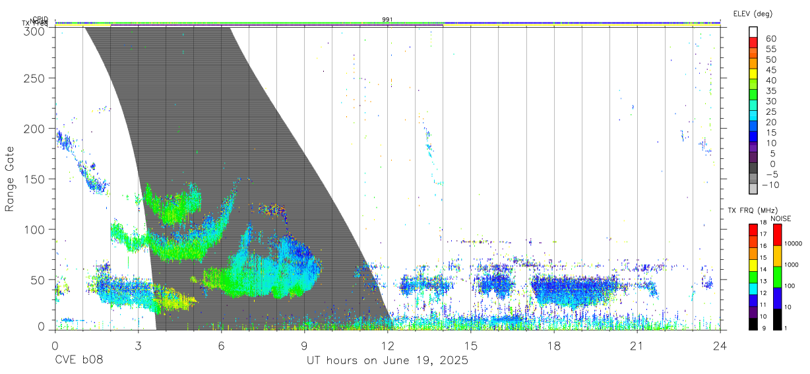Pick the red NOISE swatch above 10000
The height and width of the screenshot is (374, 810).
pyautogui.click(x=777, y=234)
